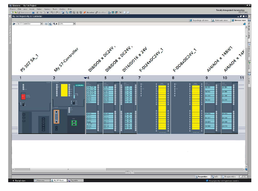Image resolution: width=258 pixels, height=191 pixels.
Task: Open the zoom percentage dropdown
Action: tap(74, 24)
